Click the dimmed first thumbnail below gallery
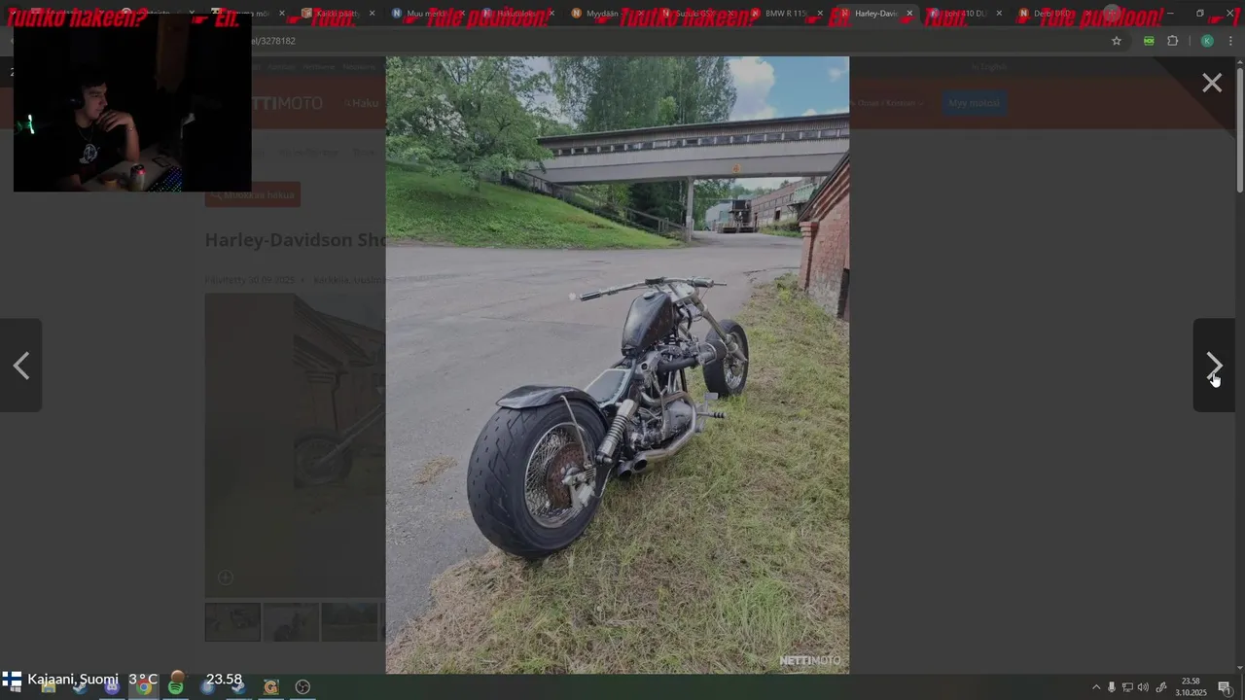Viewport: 1245px width, 700px height. tap(232, 622)
